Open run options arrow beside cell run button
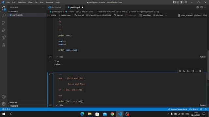 pos(52,74)
